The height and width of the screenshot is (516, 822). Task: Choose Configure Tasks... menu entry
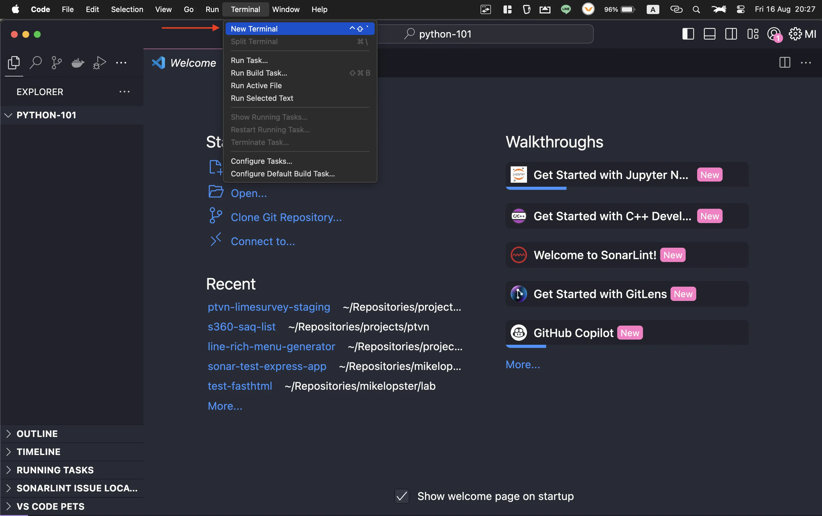tap(300, 161)
